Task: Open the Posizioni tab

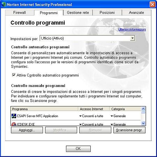Action: 107,13
